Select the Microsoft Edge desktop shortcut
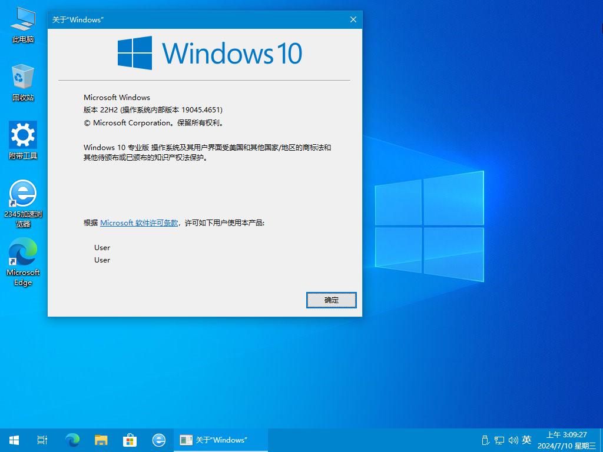 [x=23, y=262]
